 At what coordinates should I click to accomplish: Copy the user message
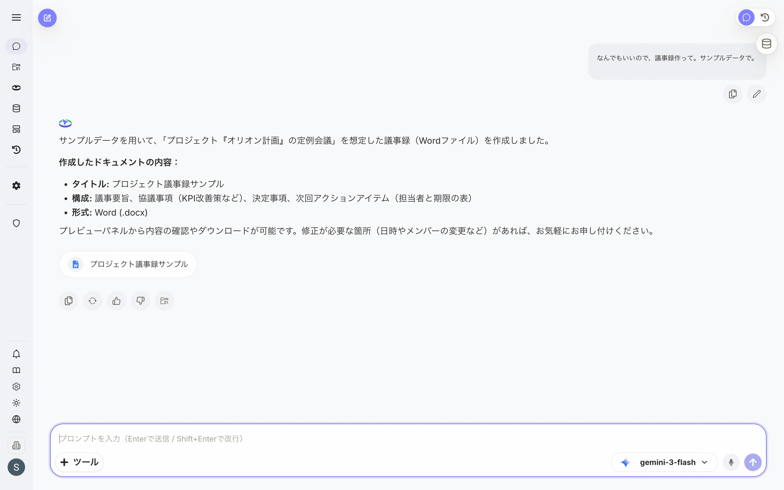pos(733,94)
